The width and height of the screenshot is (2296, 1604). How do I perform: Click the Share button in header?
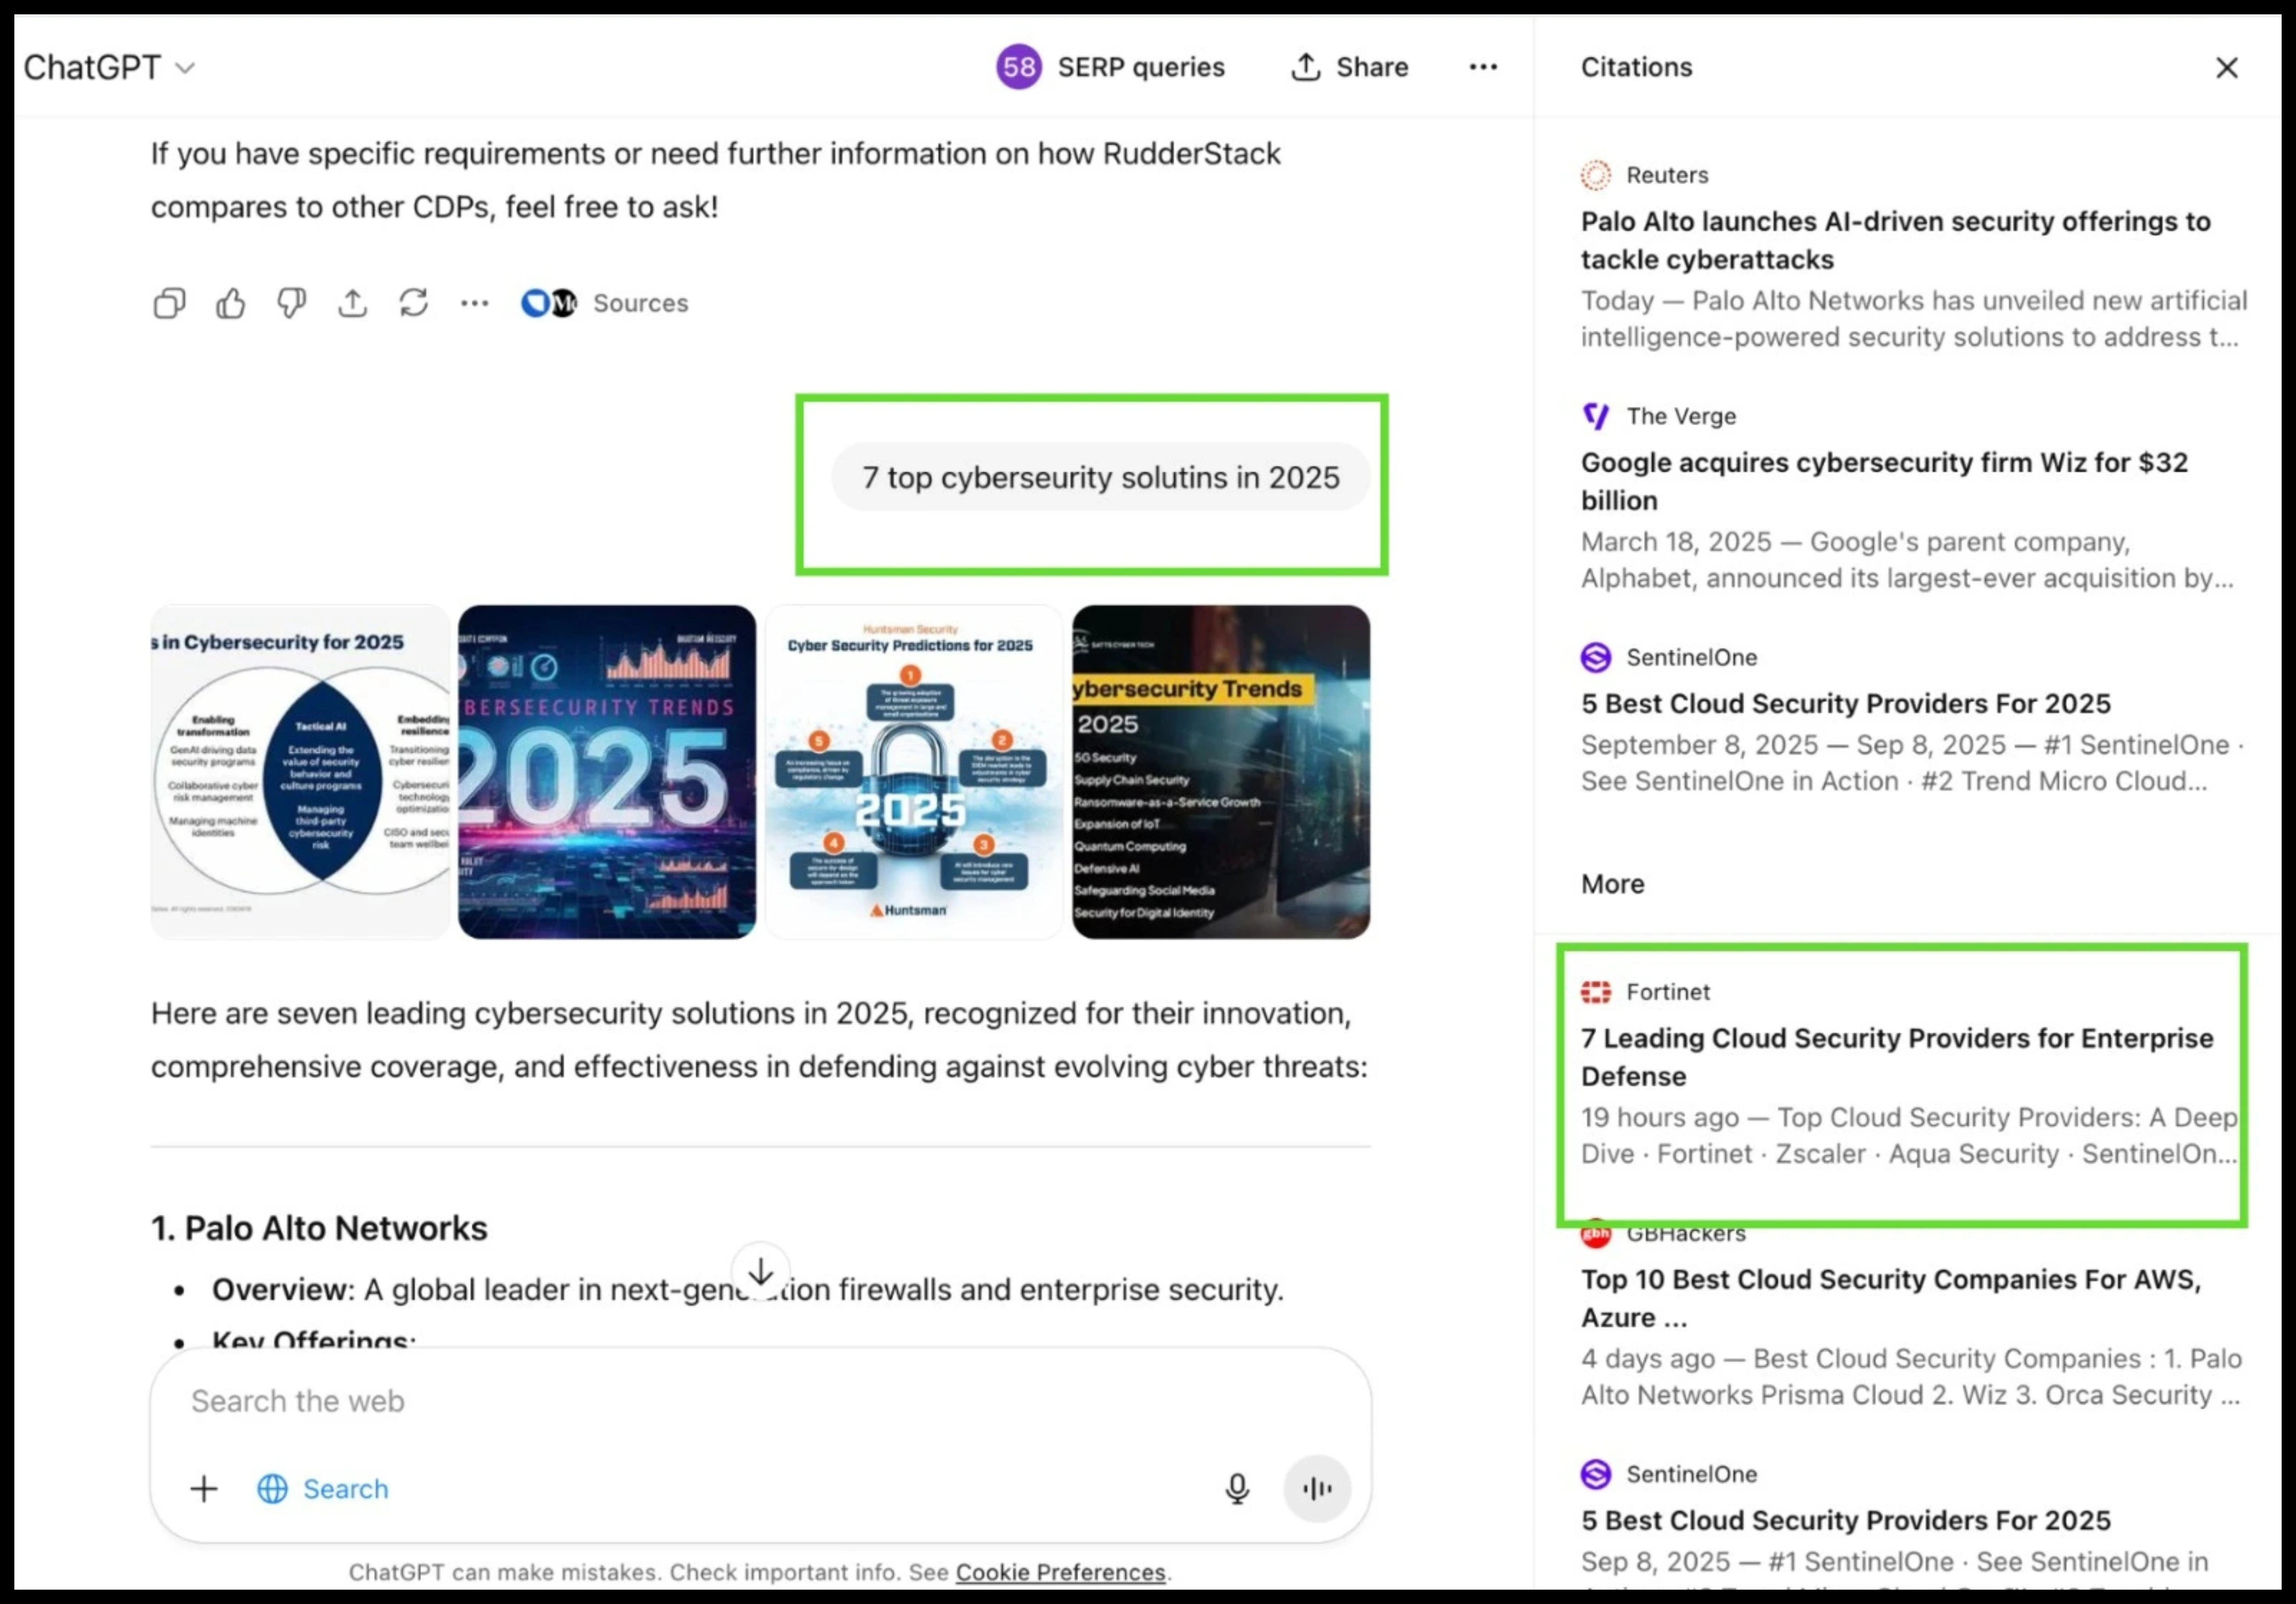1349,67
